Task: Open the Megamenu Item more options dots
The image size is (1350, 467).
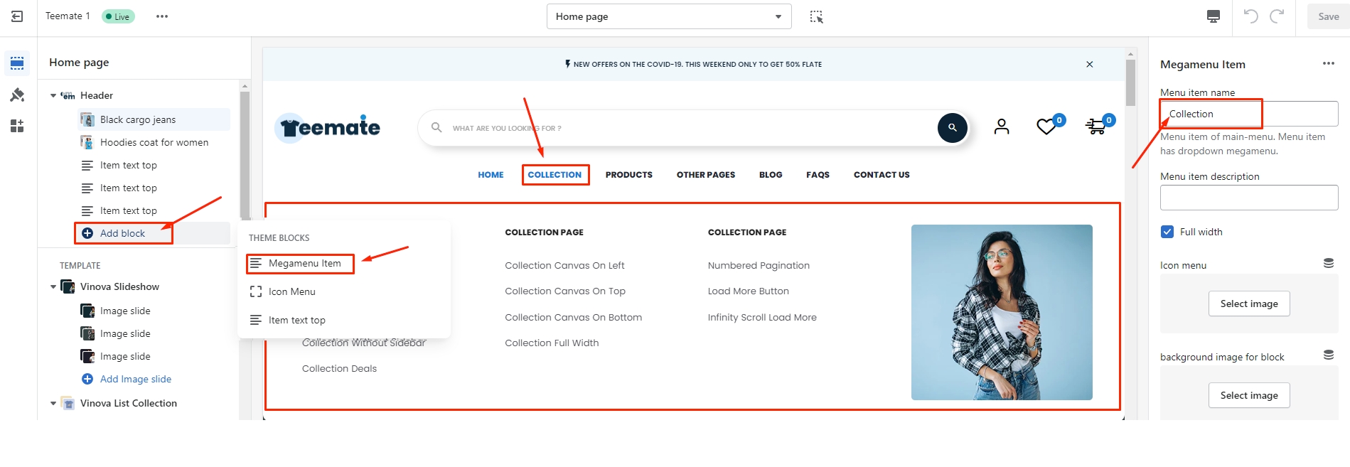Action: click(x=1328, y=64)
